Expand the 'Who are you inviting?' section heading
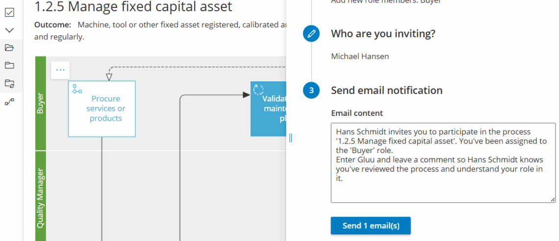The image size is (559, 241). tap(383, 34)
